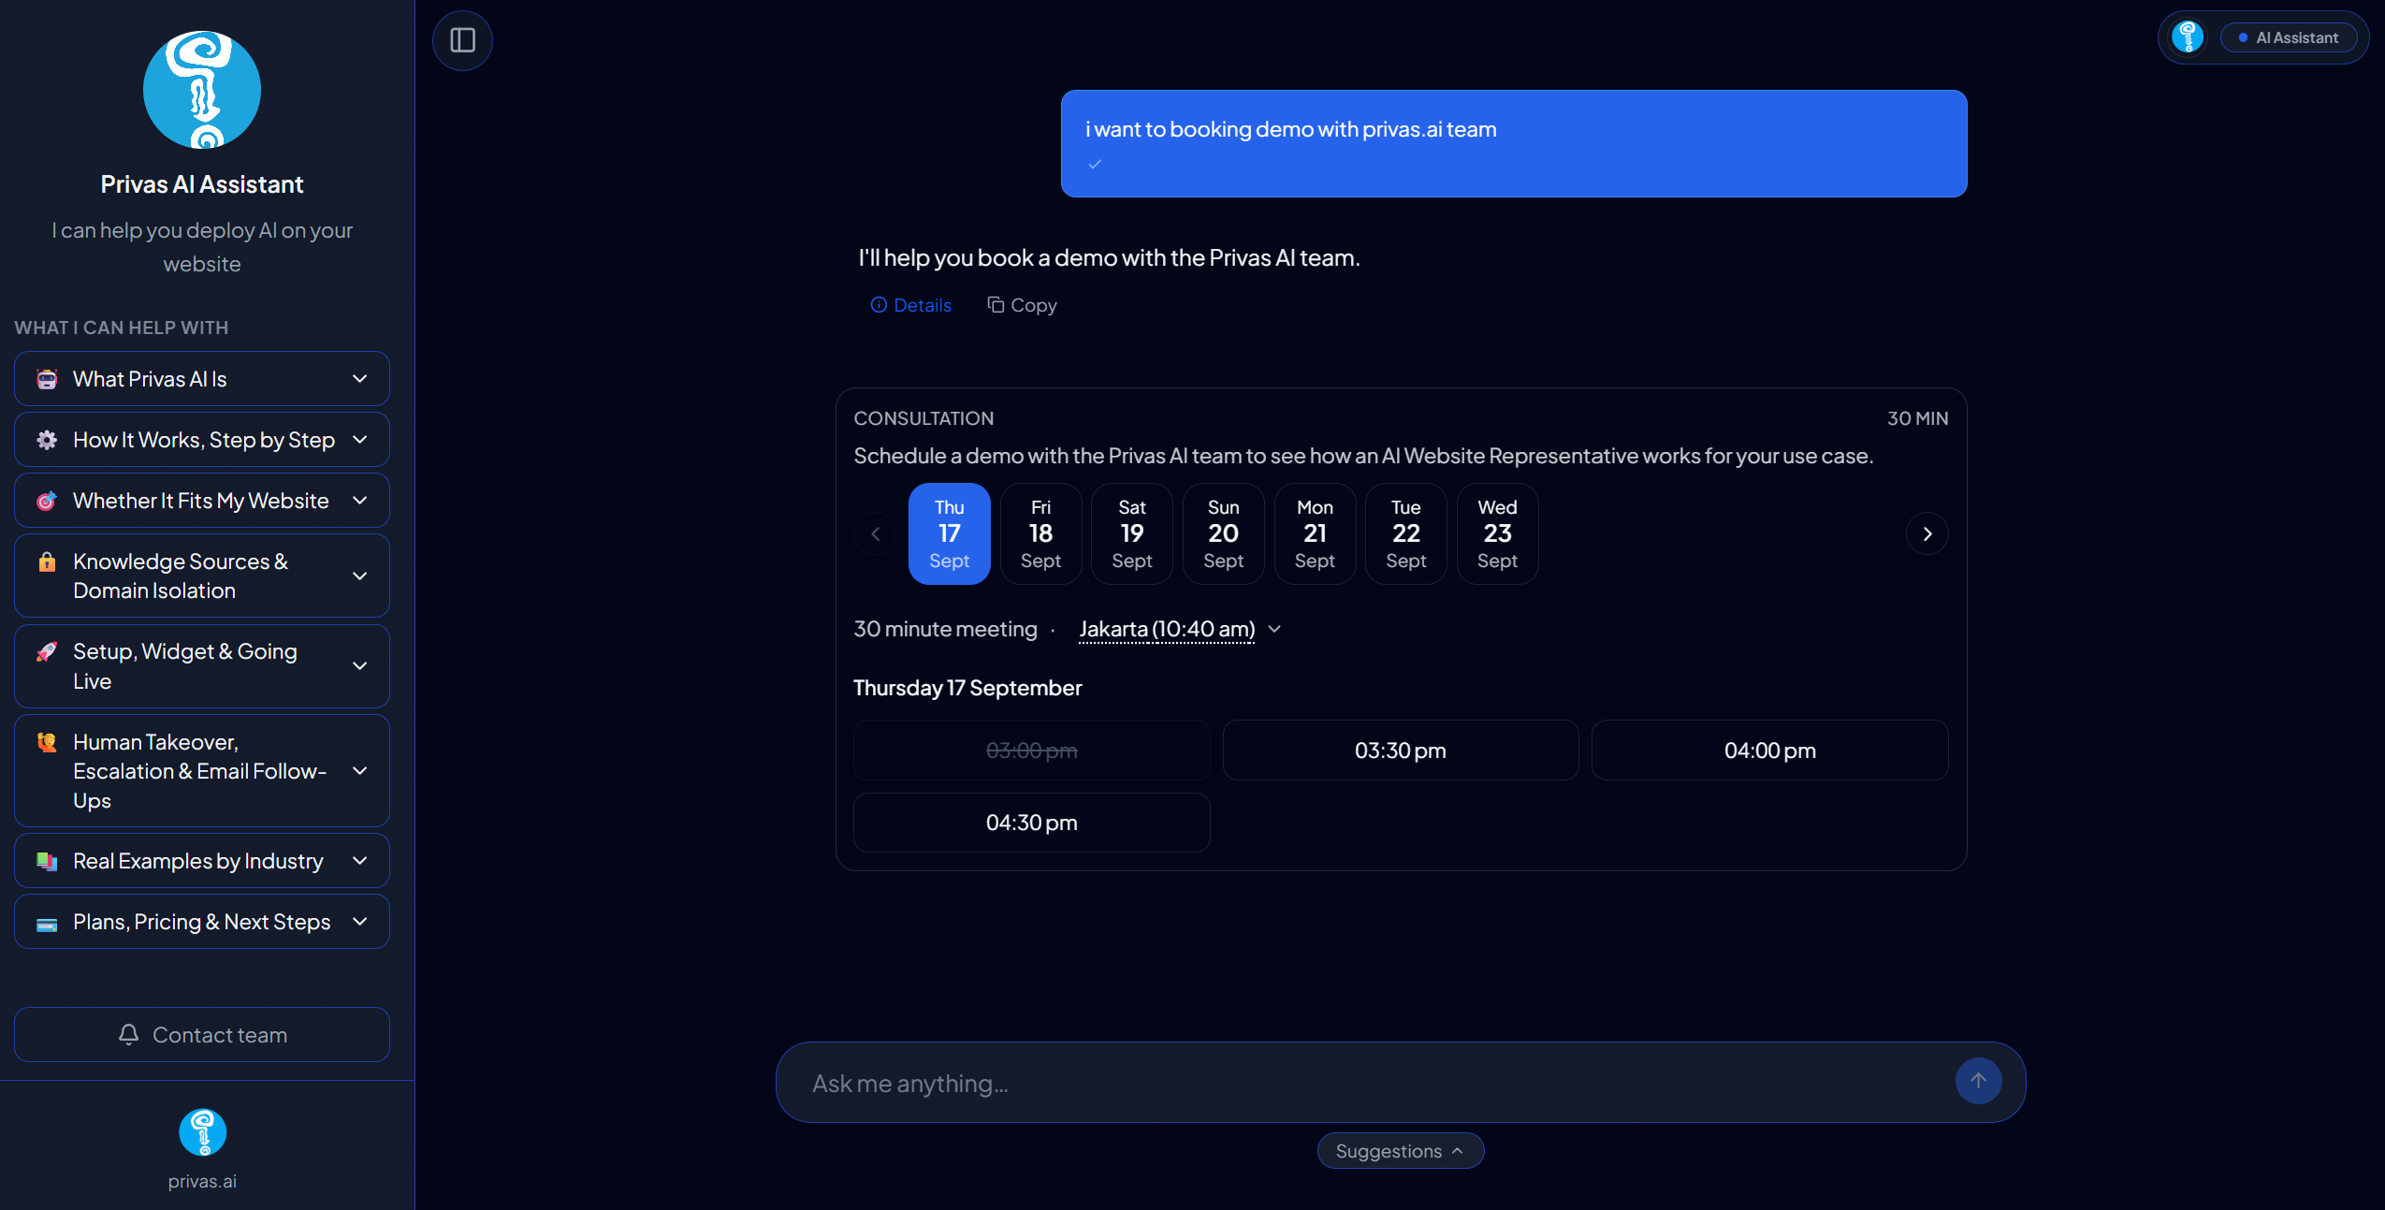Image resolution: width=2385 pixels, height=1210 pixels.
Task: Click the person icon beside Human Takeover
Action: click(47, 742)
